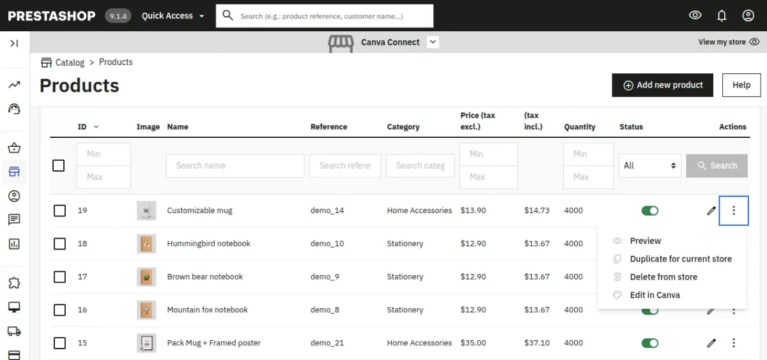Image resolution: width=767 pixels, height=360 pixels.
Task: Click the Help button
Action: click(741, 85)
